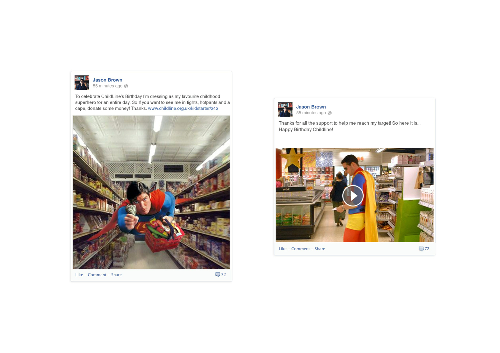Open Jason Brown's avatar on left post
500x353 pixels.
coord(82,82)
